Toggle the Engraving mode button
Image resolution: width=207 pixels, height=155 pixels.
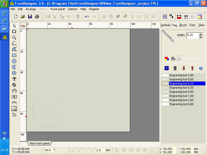tap(180, 59)
